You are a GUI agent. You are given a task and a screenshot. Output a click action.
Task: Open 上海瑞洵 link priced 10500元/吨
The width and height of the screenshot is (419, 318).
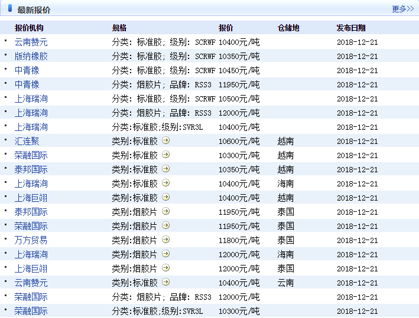[x=31, y=99]
